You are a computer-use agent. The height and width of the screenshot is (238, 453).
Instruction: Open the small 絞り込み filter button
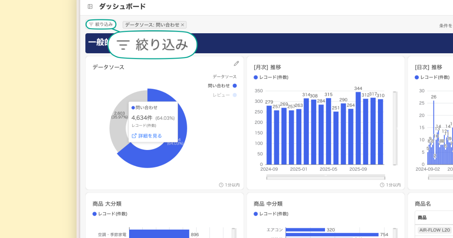tap(101, 25)
